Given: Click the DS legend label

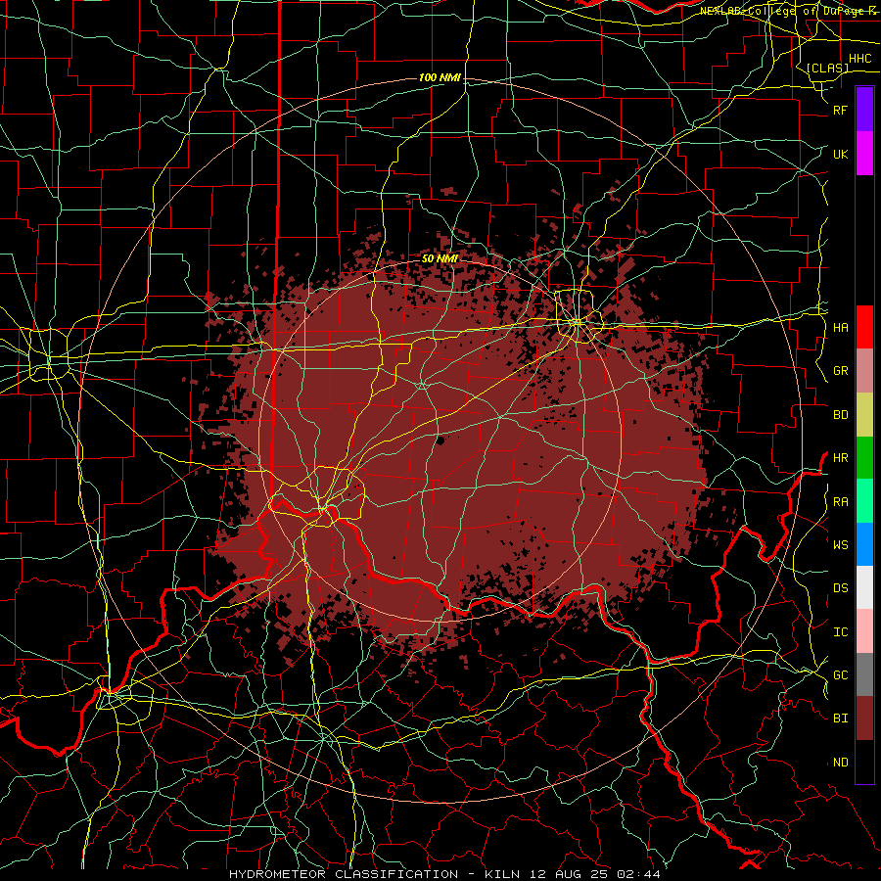Looking at the screenshot, I should pos(841,588).
